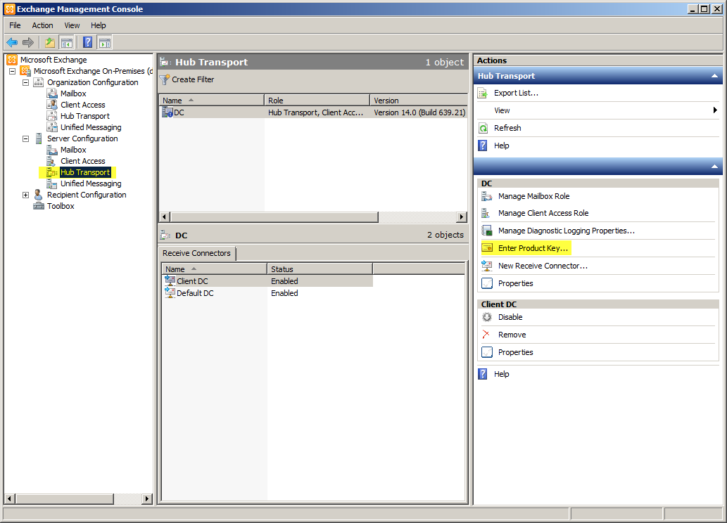
Task: Click the Back arrow toolbar icon
Action: tap(12, 43)
